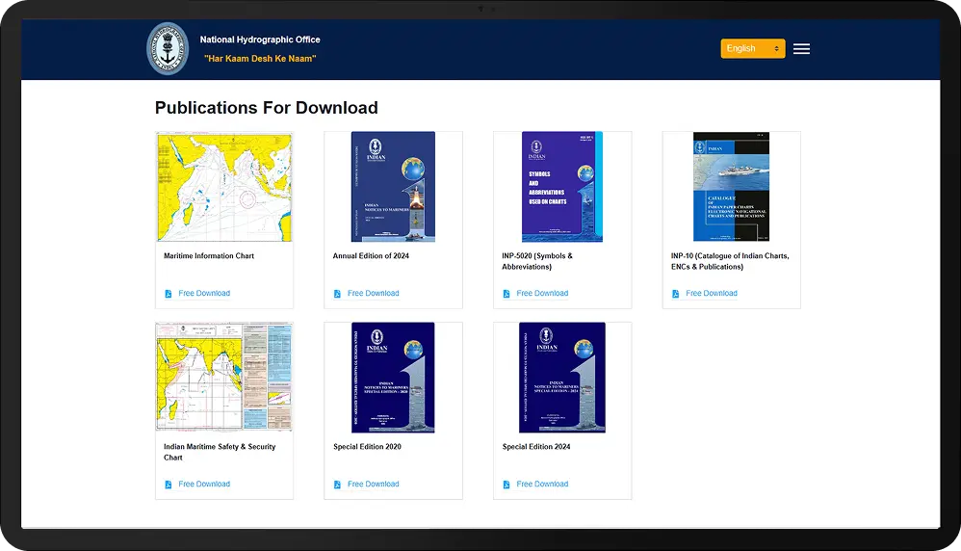Click Free Download for Special Edition 2024
961x551 pixels.
click(542, 485)
